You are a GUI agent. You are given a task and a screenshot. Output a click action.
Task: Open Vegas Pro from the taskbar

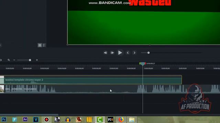coord(36,120)
